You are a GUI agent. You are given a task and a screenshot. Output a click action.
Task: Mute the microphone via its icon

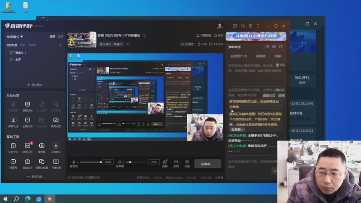coord(74,162)
